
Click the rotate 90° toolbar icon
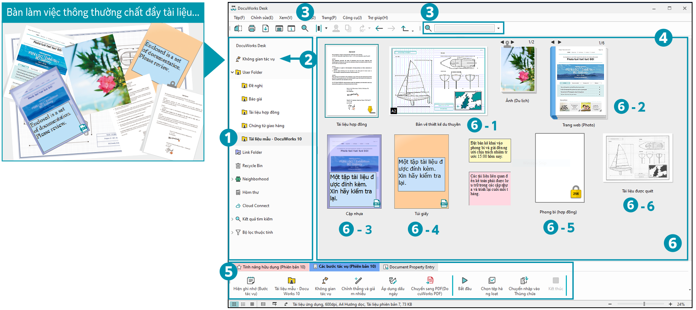(x=362, y=28)
